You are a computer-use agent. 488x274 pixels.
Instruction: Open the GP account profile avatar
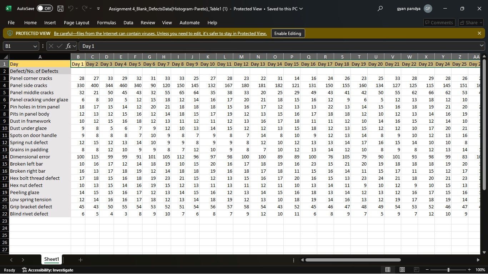[428, 9]
